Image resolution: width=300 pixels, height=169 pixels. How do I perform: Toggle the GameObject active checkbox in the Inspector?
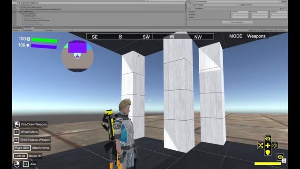194,2
